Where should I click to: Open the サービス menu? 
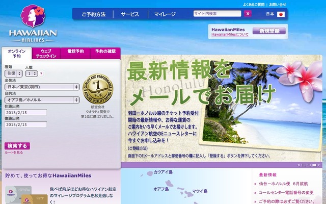[x=130, y=14]
